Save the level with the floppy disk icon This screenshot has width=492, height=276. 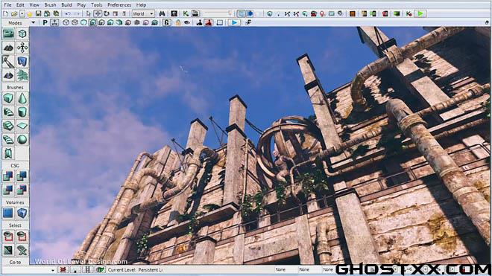click(38, 14)
